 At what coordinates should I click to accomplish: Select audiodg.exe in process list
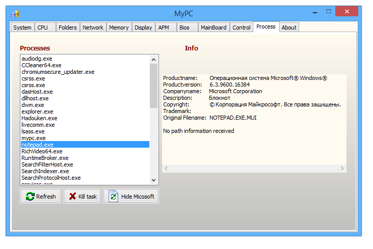tap(85, 59)
